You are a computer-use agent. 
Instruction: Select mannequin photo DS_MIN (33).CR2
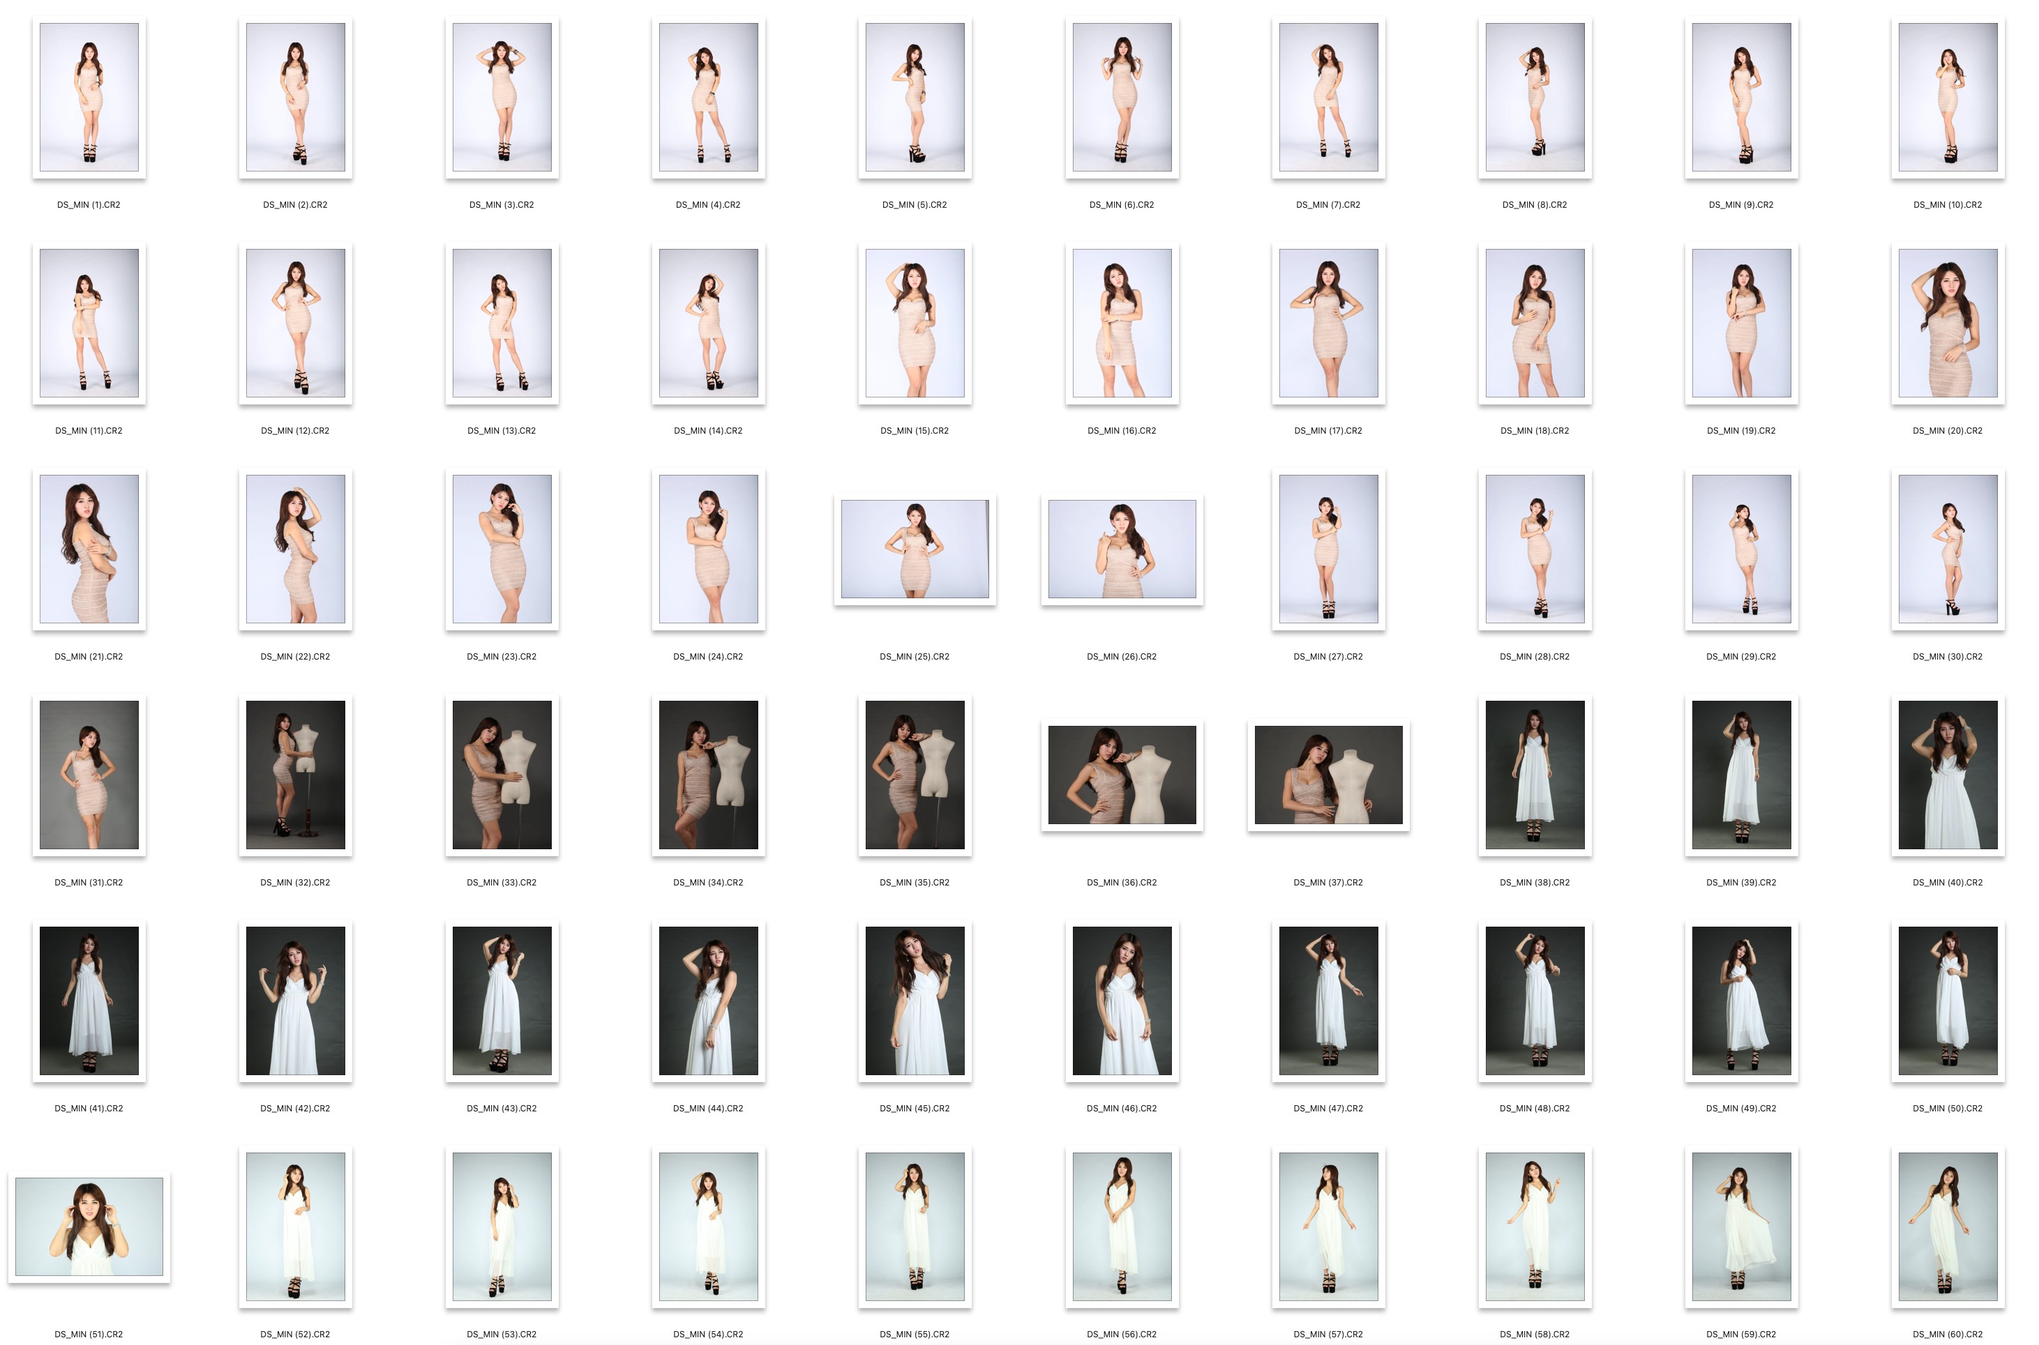tap(501, 775)
